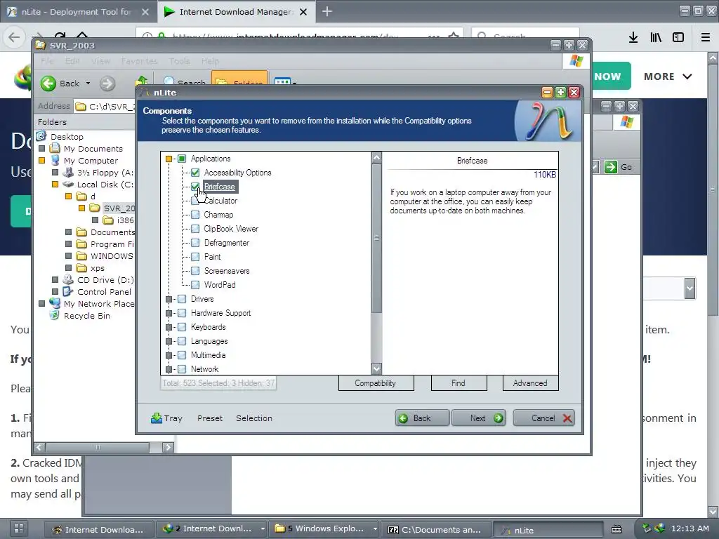719x539 pixels.
Task: Click the Compatibility button
Action: pyautogui.click(x=376, y=383)
